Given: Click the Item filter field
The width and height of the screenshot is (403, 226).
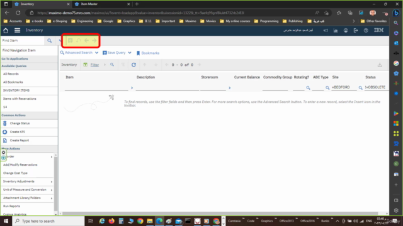Looking at the screenshot, I should 96,88.
